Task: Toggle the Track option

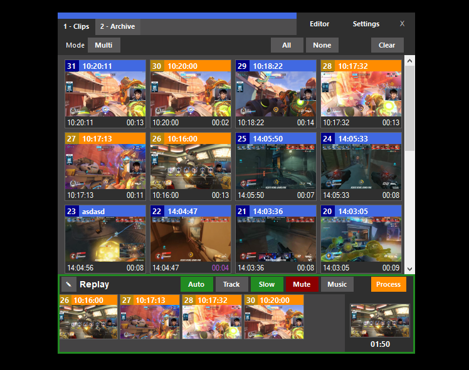Action: (231, 284)
